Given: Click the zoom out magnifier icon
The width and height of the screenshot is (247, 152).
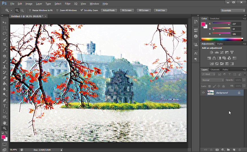Looking at the screenshot, I should pyautogui.click(x=22, y=10).
